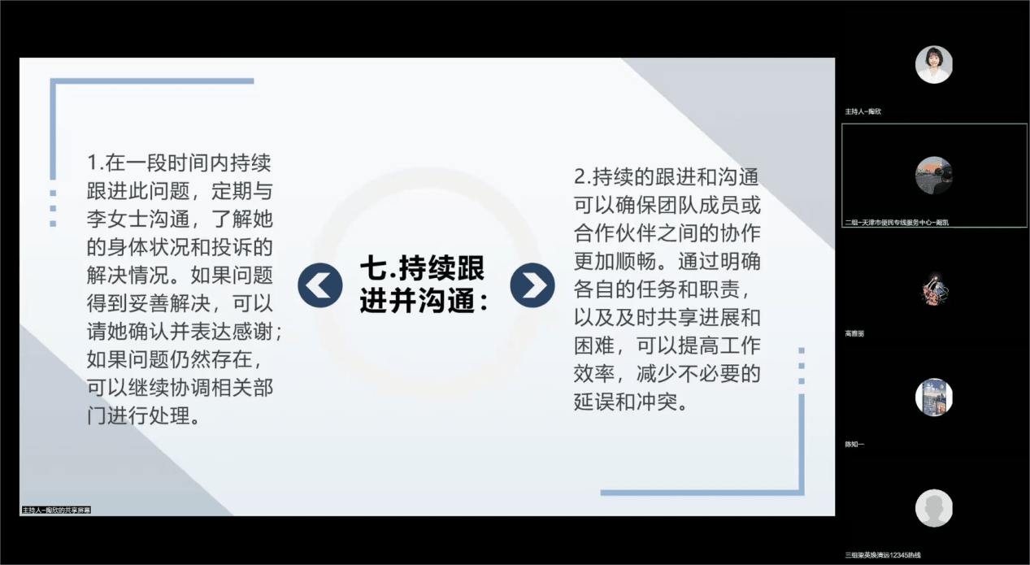Viewport: 1030px width, 565px height.
Task: Click host 陶欣's profile avatar
Action: [933, 65]
